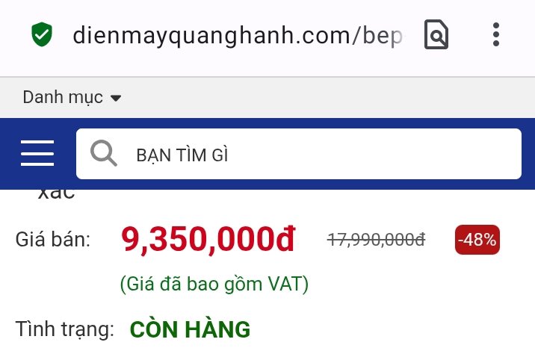
Task: Tap the -48% discount badge
Action: click(x=477, y=240)
